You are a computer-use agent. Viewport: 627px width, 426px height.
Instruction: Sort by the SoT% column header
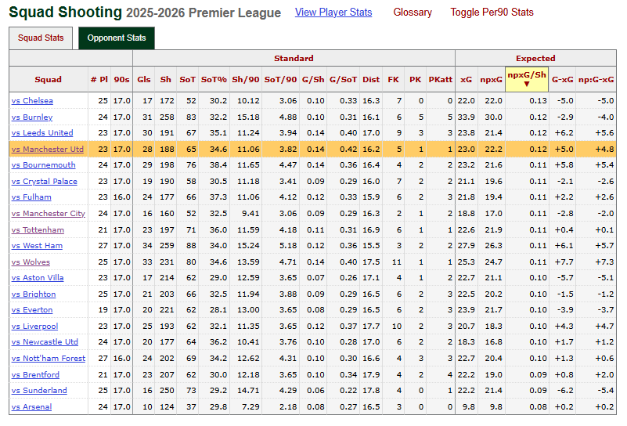tap(214, 79)
